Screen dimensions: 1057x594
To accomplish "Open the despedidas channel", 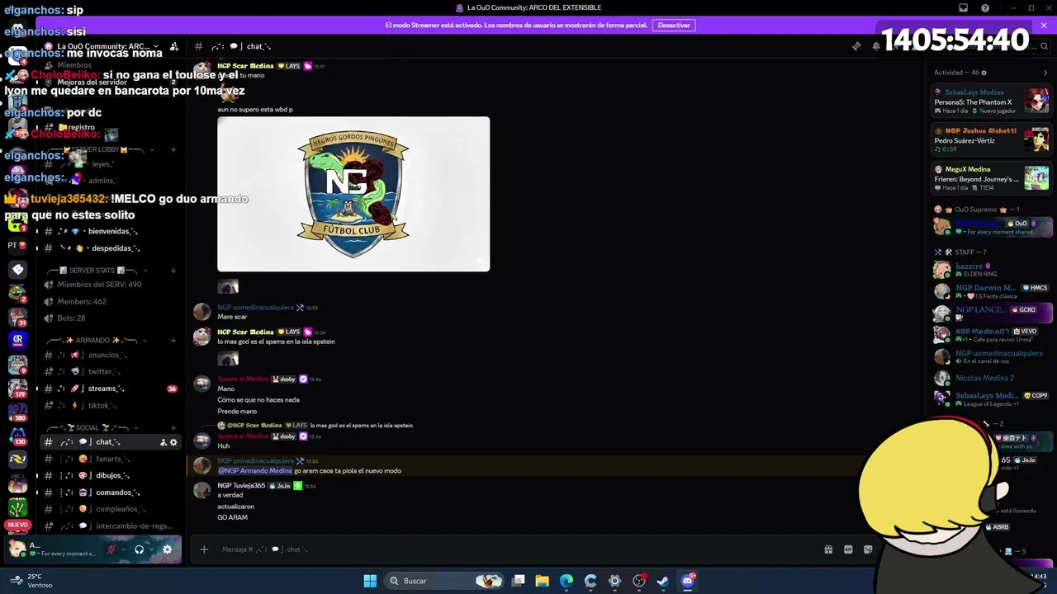I will 110,247.
